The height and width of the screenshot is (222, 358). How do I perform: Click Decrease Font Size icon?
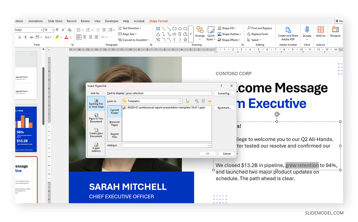point(63,30)
